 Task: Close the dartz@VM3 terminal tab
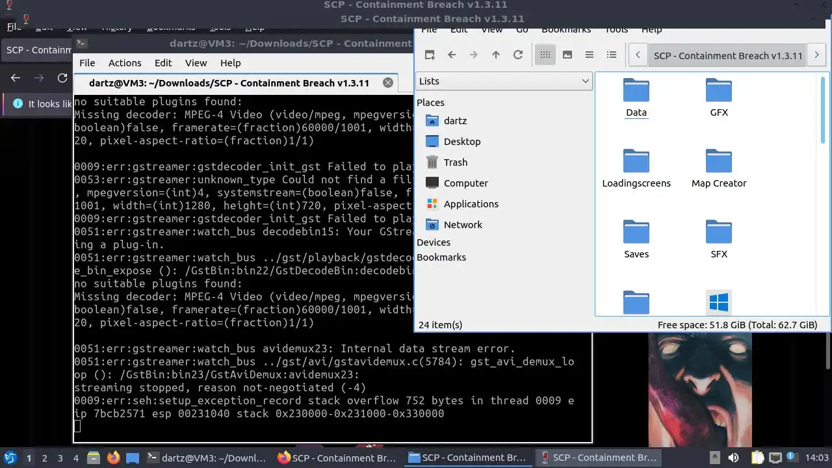tap(388, 83)
